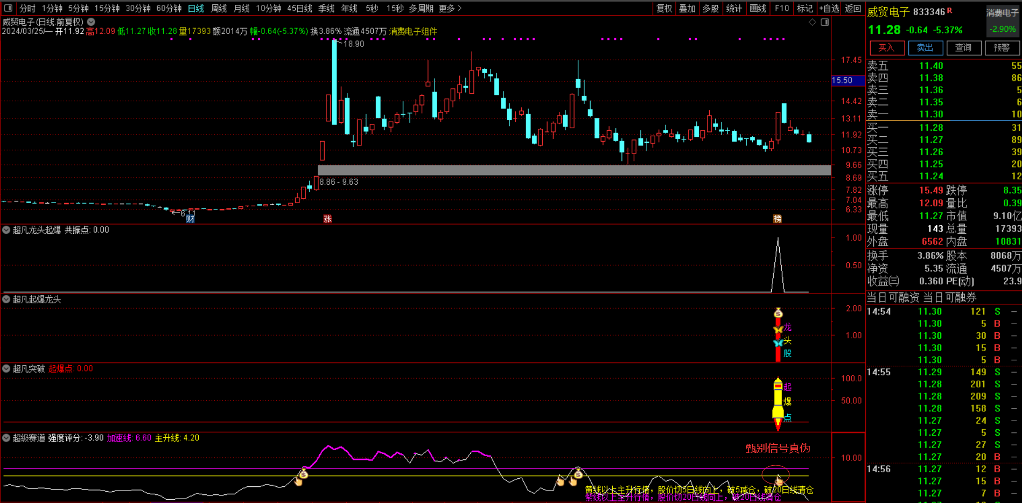
Task: Add stock via +自选 button
Action: (829, 9)
